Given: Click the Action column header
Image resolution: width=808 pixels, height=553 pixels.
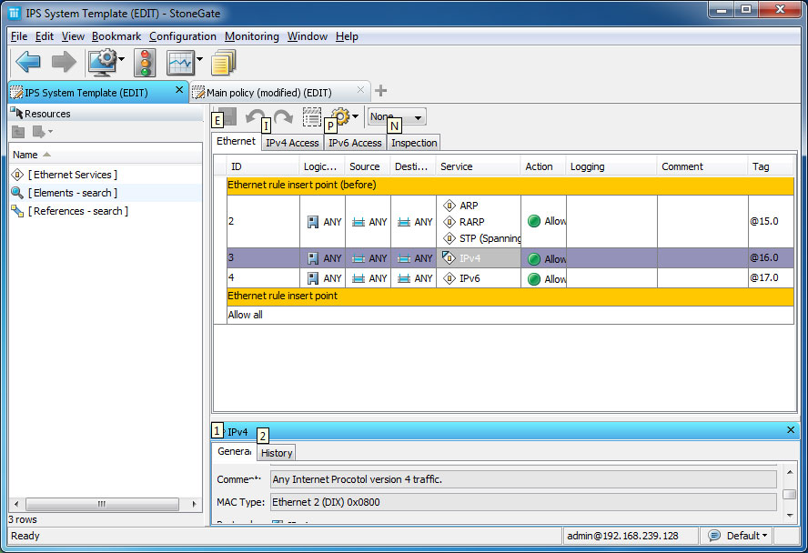Looking at the screenshot, I should (543, 166).
